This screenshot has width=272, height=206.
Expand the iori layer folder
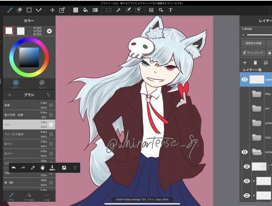click(x=256, y=108)
